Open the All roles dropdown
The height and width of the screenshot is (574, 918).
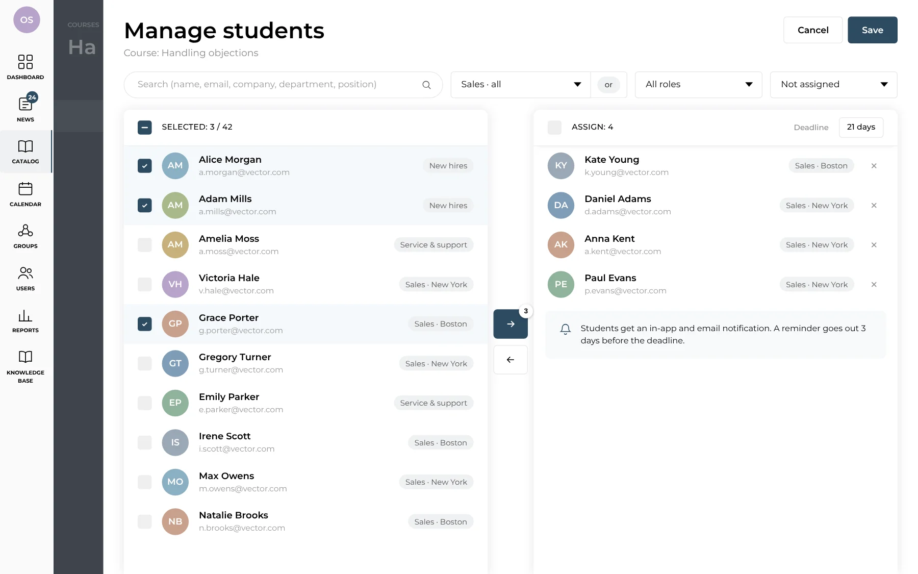(698, 85)
